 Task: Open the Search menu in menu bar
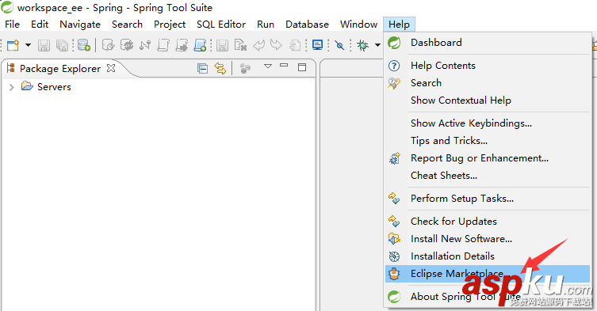click(x=127, y=25)
